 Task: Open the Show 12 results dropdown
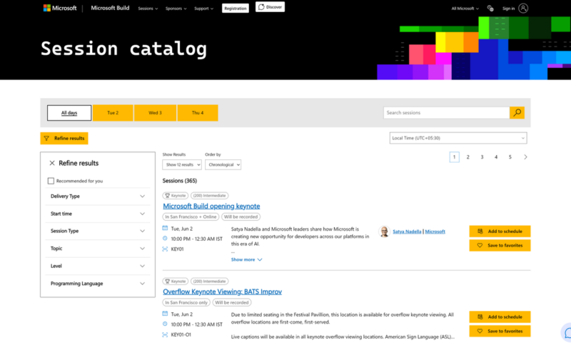click(x=182, y=165)
